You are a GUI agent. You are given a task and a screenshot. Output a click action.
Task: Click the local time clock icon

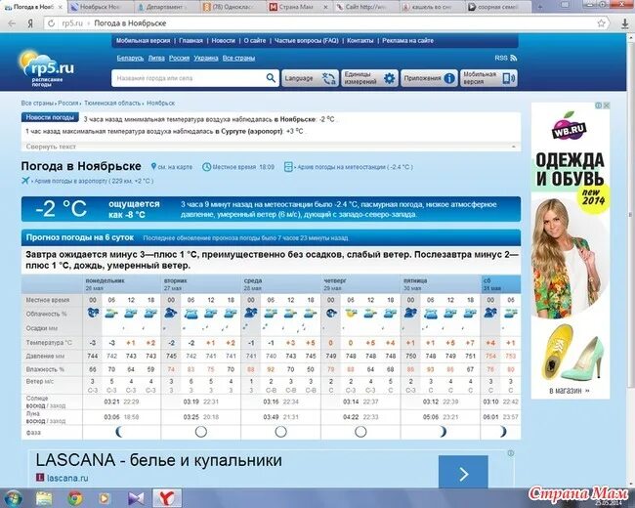pyautogui.click(x=206, y=166)
